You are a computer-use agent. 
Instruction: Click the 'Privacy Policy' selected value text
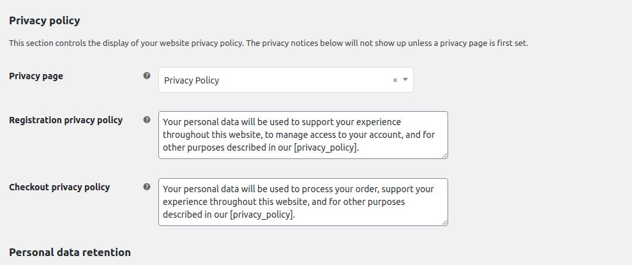tap(192, 80)
